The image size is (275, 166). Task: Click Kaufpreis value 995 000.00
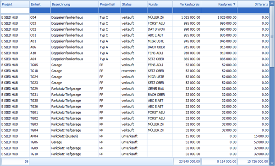coord(219,23)
